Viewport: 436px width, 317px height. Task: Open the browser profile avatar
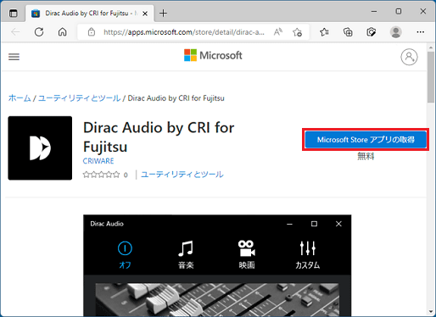click(x=396, y=32)
